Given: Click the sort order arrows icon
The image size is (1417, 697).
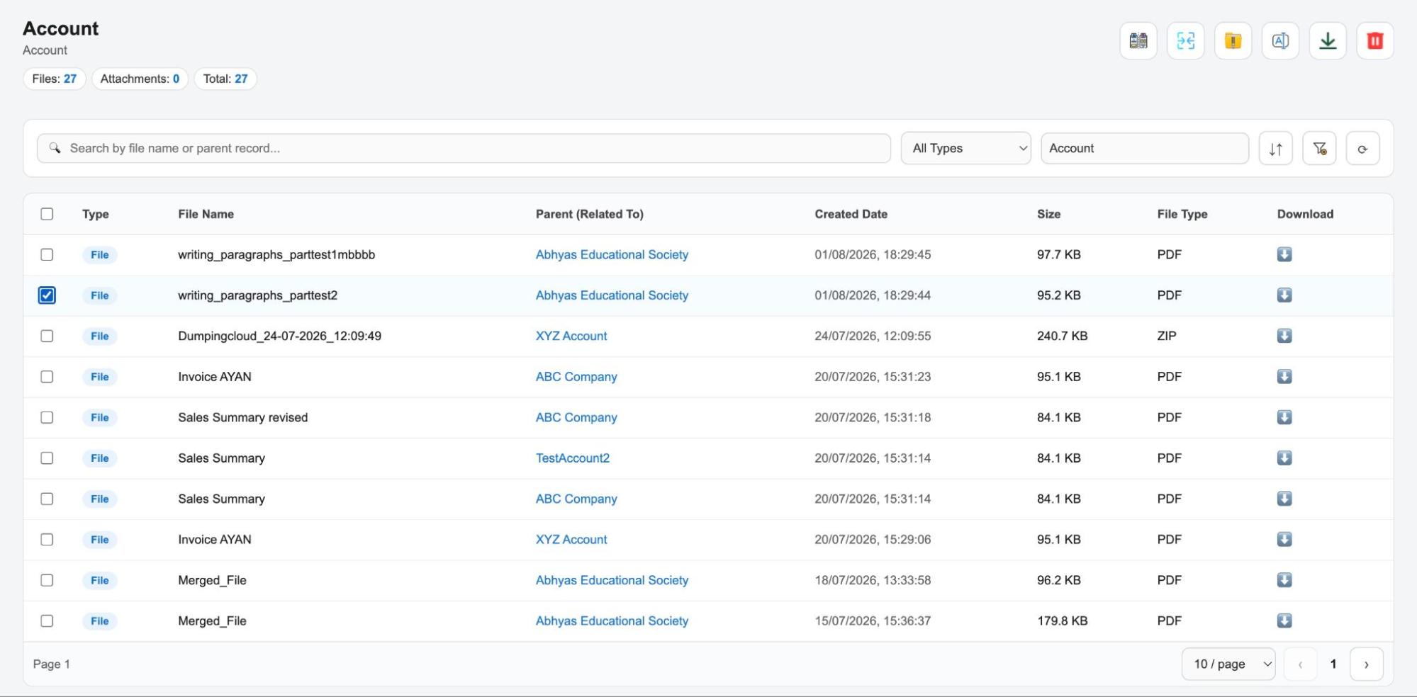Looking at the screenshot, I should pos(1276,149).
